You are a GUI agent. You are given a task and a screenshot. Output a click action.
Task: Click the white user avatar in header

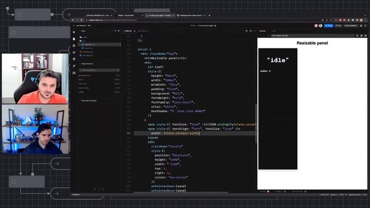(x=320, y=25)
